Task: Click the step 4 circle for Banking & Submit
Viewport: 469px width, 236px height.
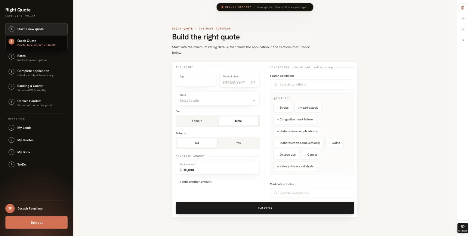Action: coord(11,87)
